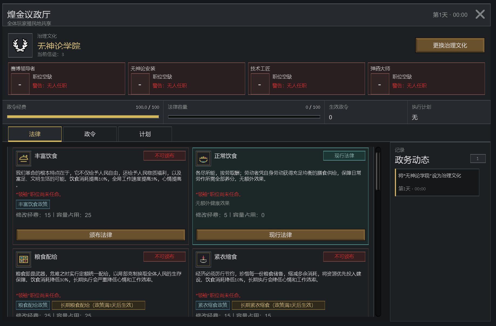Click the 正常饮食 law title
The height and width of the screenshot is (326, 496).
click(226, 156)
